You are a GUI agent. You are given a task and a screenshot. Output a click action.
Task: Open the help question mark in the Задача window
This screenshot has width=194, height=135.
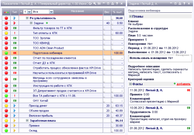pyautogui.click(x=184, y=4)
